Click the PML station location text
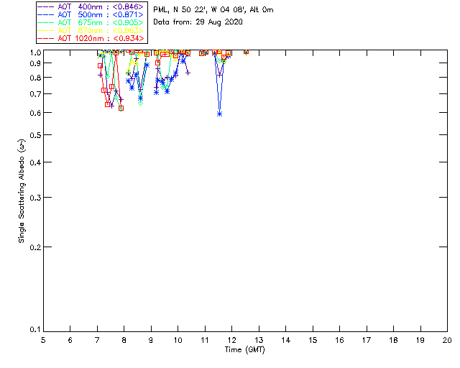The image size is (460, 368). click(213, 10)
